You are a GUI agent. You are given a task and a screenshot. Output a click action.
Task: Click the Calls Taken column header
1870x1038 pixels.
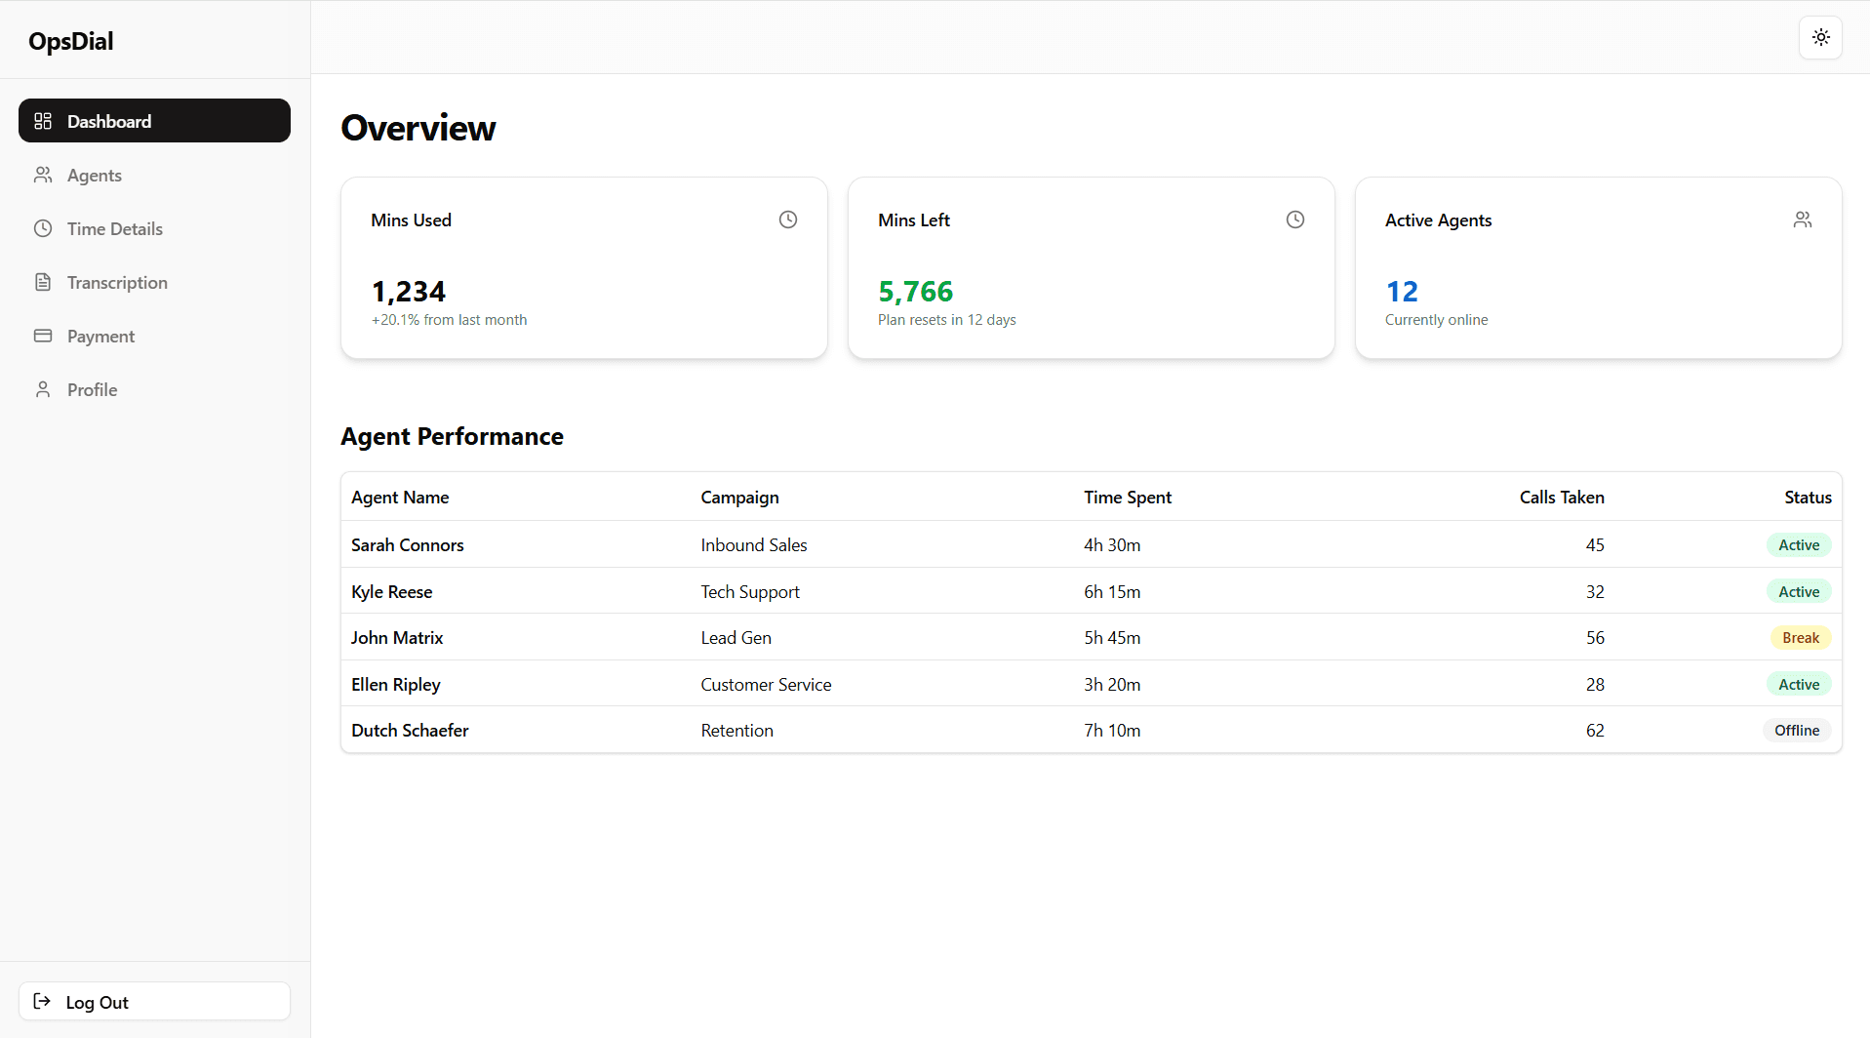(x=1561, y=497)
